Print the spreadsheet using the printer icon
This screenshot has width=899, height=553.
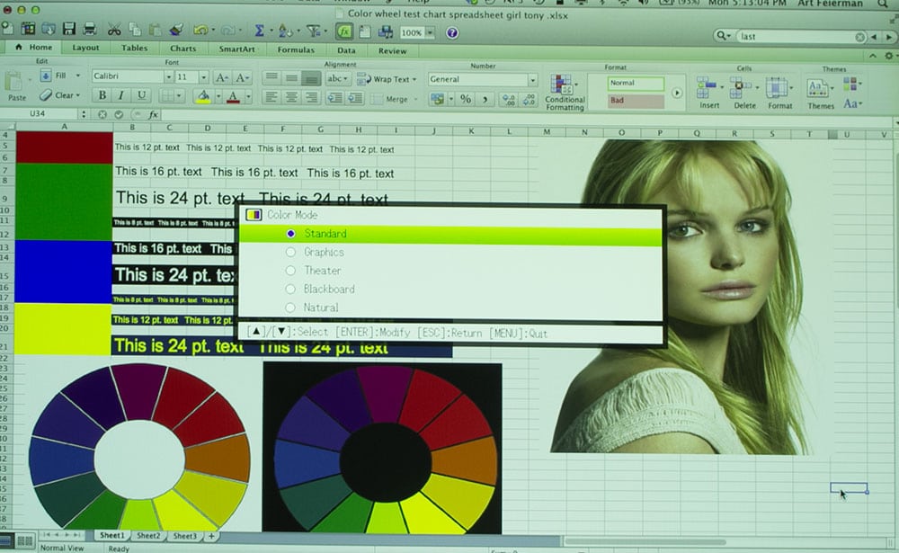tap(89, 29)
